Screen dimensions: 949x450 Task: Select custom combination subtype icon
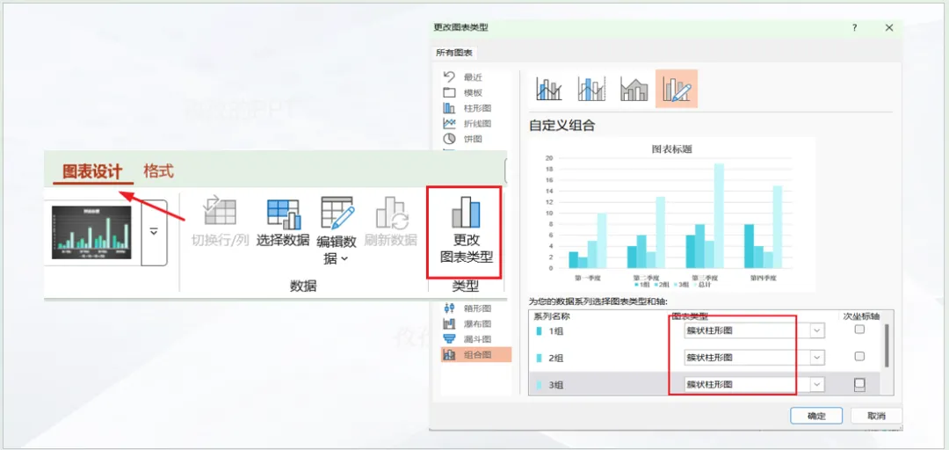click(x=677, y=89)
